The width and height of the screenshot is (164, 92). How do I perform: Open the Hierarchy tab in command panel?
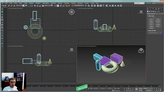tap(153, 9)
